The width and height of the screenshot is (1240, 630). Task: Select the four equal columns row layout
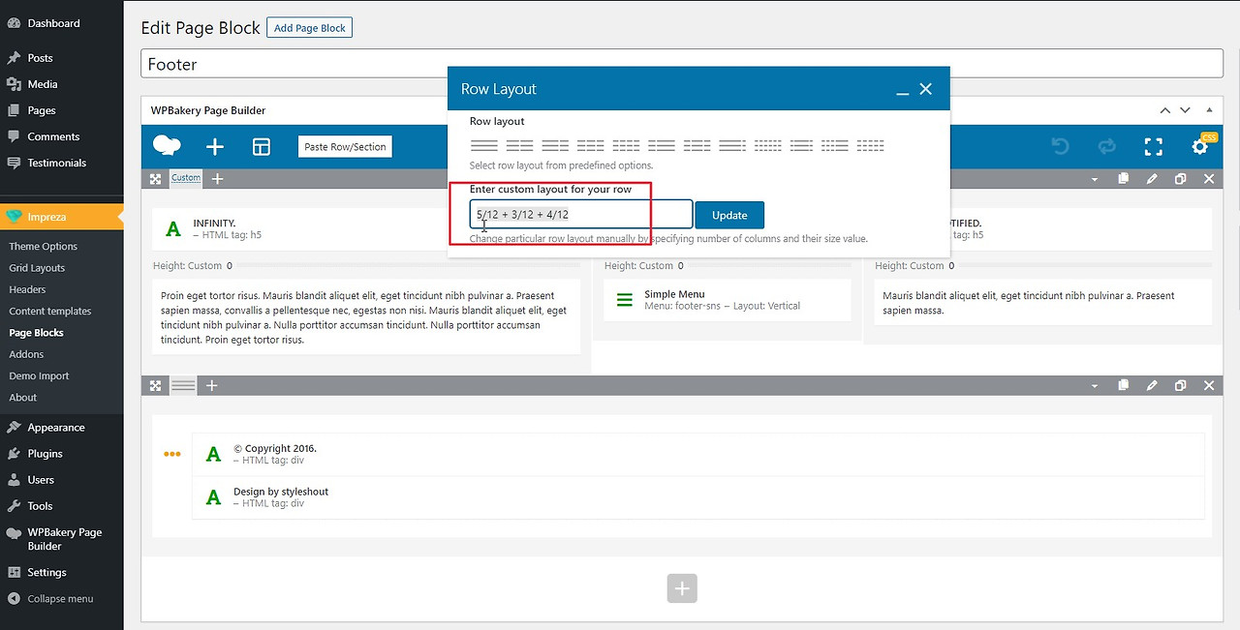(x=626, y=146)
